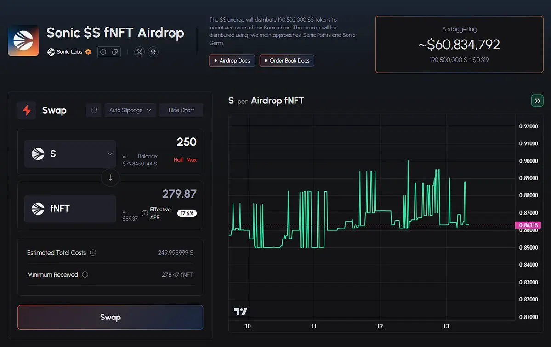Image resolution: width=551 pixels, height=347 pixels.
Task: Toggle Hide Chart
Action: point(181,110)
